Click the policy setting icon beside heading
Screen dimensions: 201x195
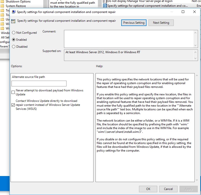(13, 21)
